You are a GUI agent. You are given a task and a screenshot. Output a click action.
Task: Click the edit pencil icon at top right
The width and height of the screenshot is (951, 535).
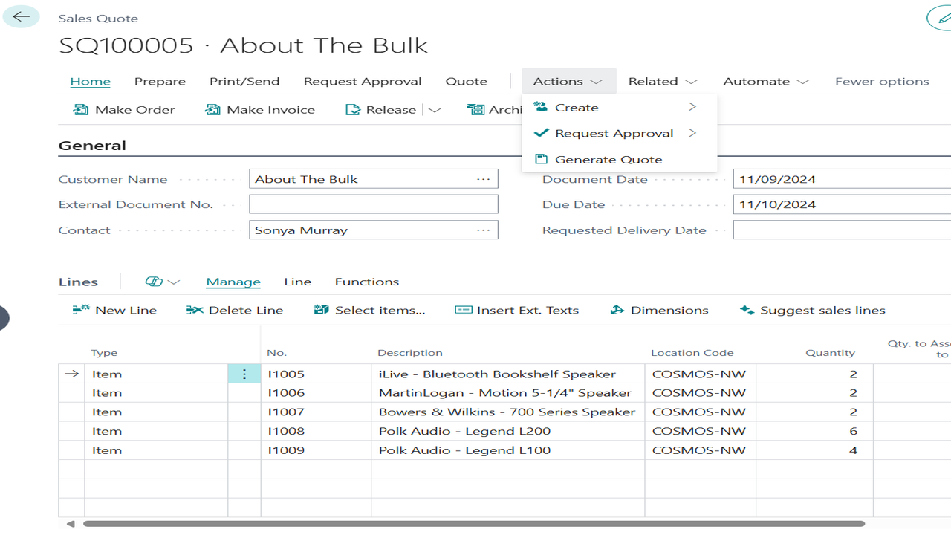(x=943, y=18)
